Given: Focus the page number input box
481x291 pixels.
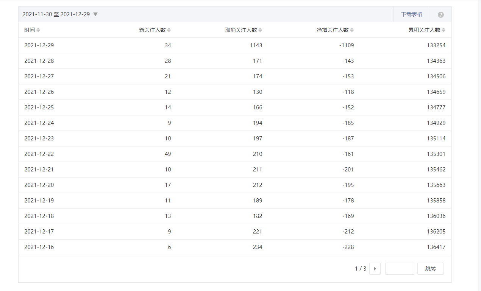Looking at the screenshot, I should coord(399,269).
